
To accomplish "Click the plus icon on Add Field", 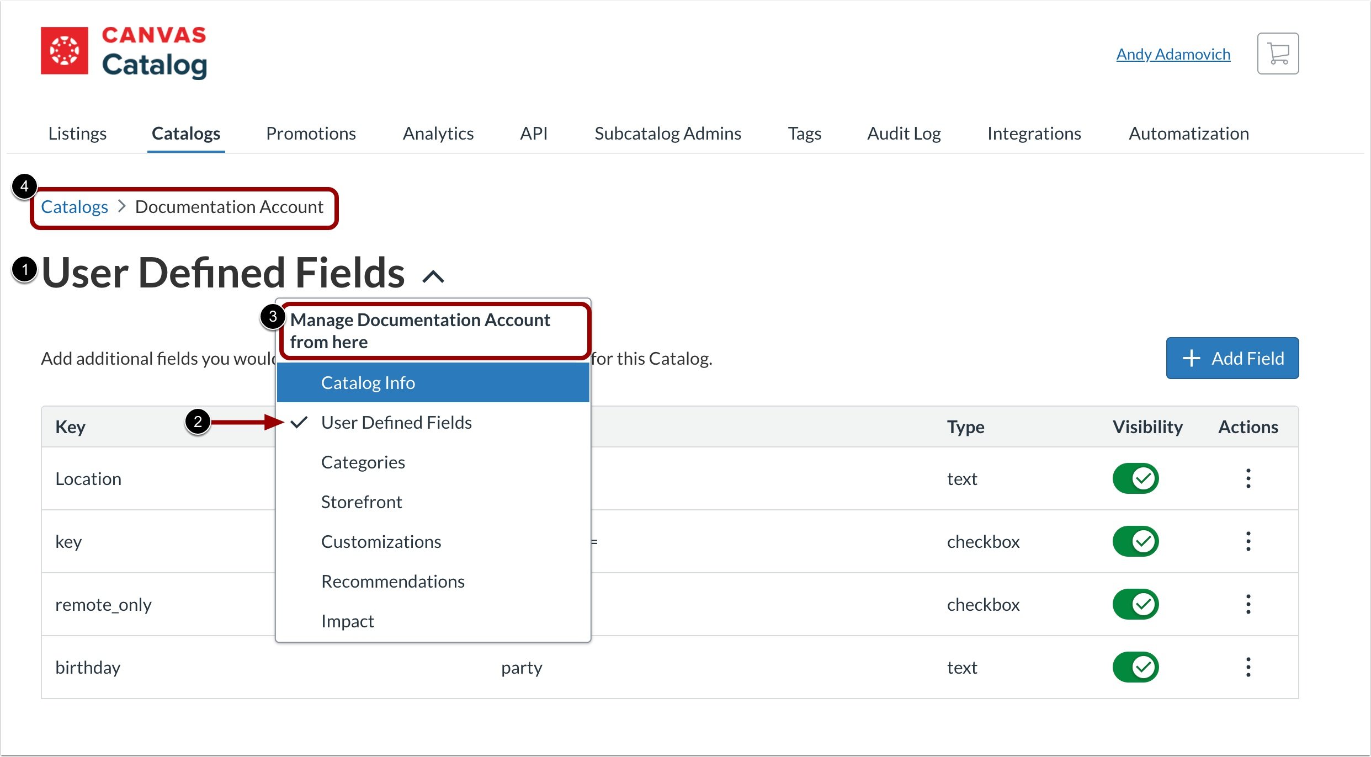I will coord(1192,358).
